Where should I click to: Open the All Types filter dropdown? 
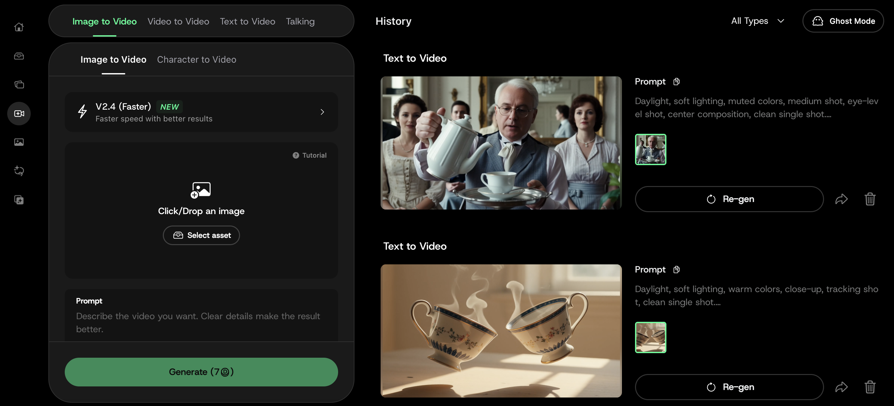(x=757, y=21)
